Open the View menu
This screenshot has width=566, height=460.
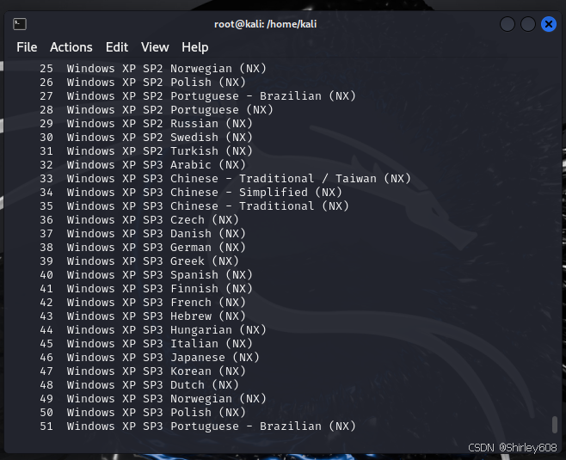[155, 47]
